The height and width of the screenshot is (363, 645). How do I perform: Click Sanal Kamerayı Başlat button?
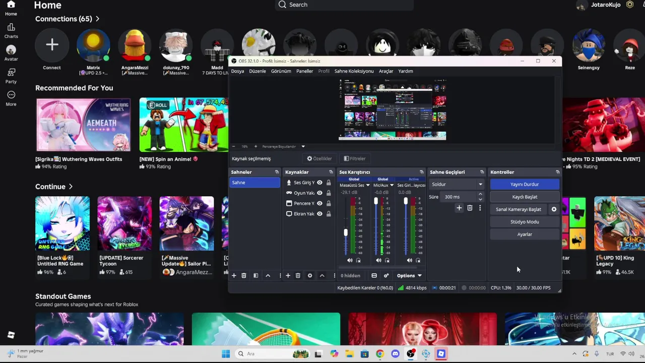point(519,209)
